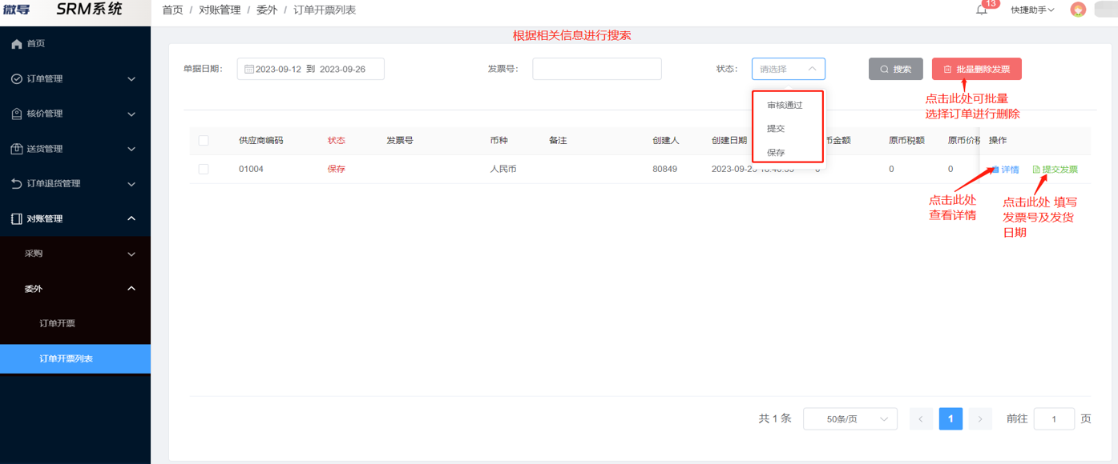Click the calendar icon in date field

(249, 70)
